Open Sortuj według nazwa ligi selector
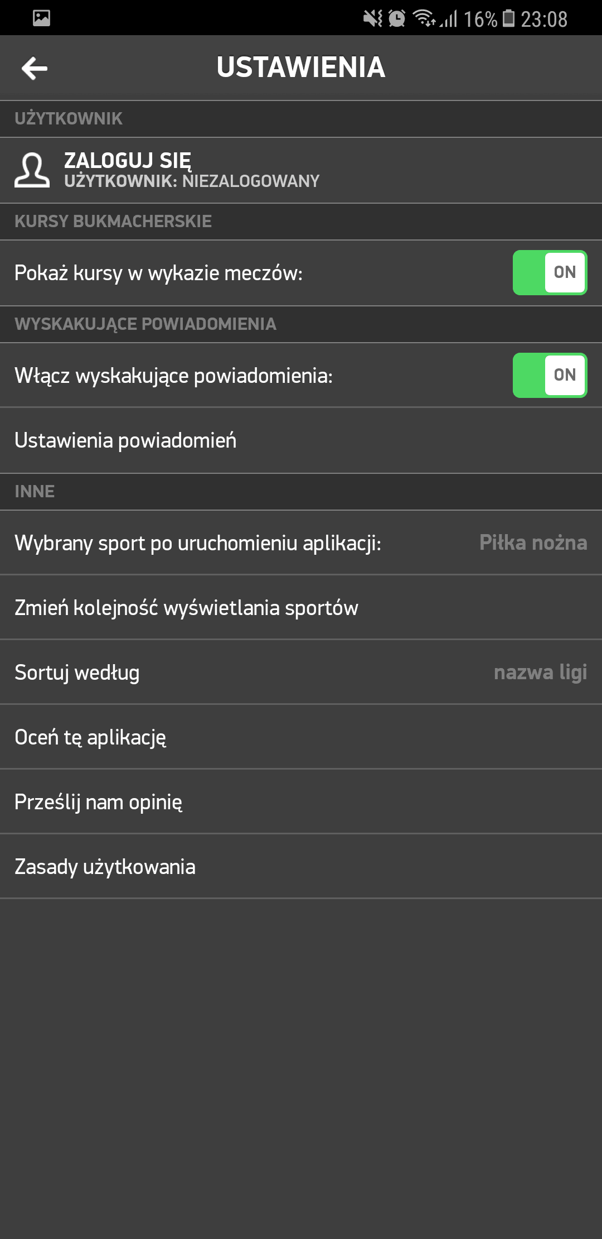The image size is (602, 1239). coord(540,672)
